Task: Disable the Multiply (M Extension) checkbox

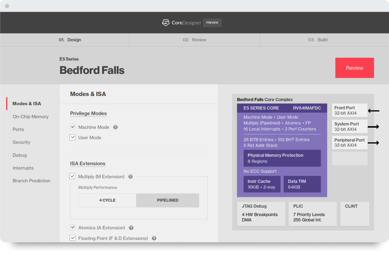Action: pyautogui.click(x=73, y=176)
